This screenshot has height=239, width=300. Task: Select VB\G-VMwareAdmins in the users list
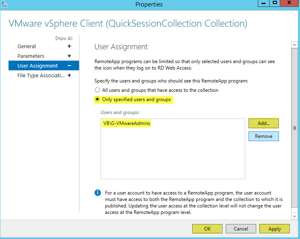coord(126,123)
